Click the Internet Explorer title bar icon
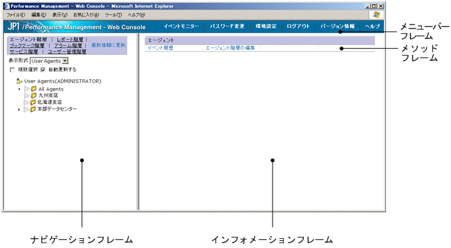451x248 pixels. [7, 6]
